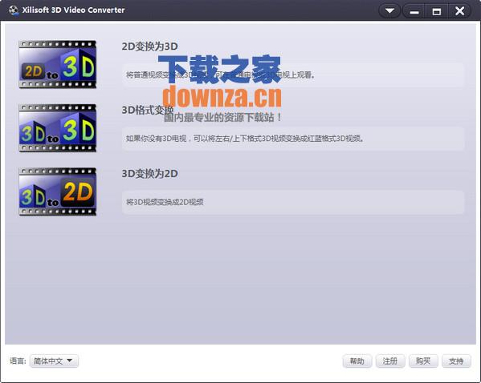Click the 购买 (Buy) button
481x383 pixels.
423,361
